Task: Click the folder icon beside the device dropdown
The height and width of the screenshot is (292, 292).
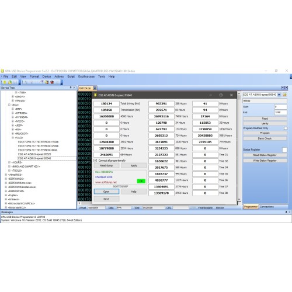Action: tap(284, 95)
